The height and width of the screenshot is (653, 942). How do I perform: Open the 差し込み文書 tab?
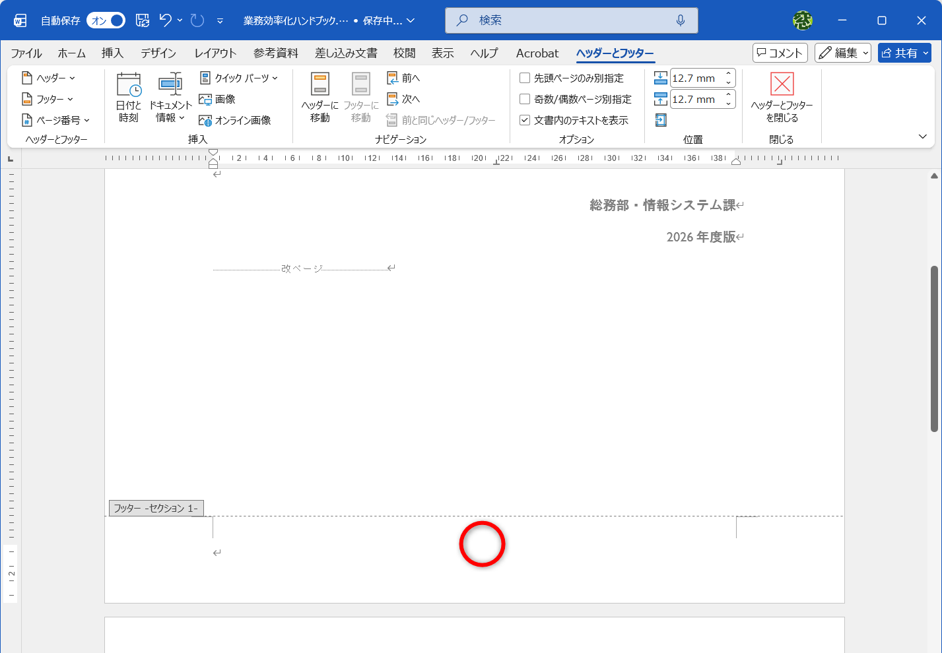(x=346, y=53)
